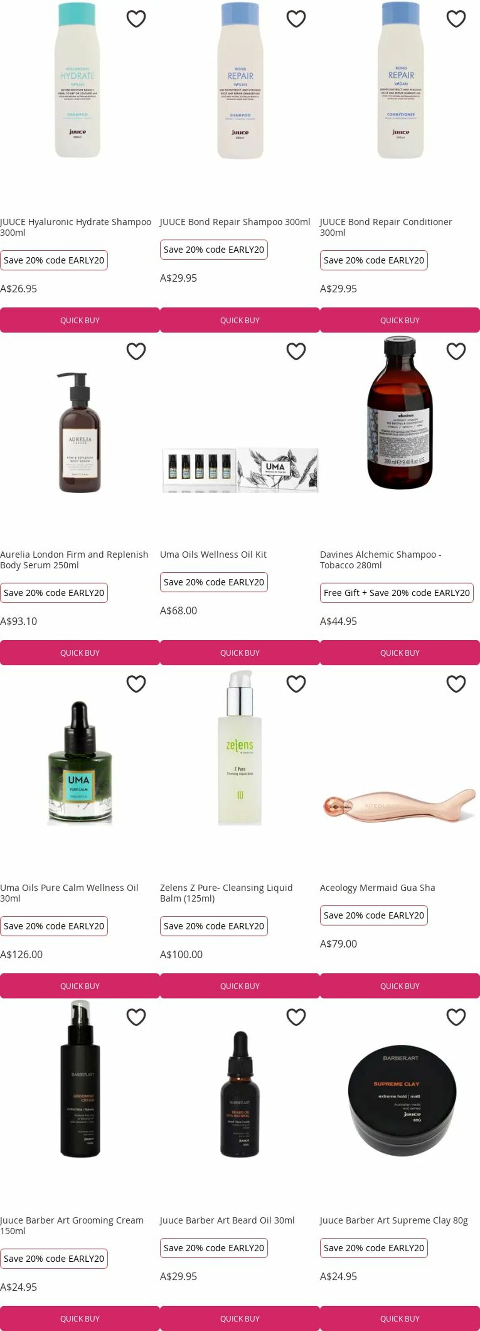Toggle heart on Uma Pure Calm Wellness Oil
The width and height of the screenshot is (480, 1331).
click(x=136, y=684)
